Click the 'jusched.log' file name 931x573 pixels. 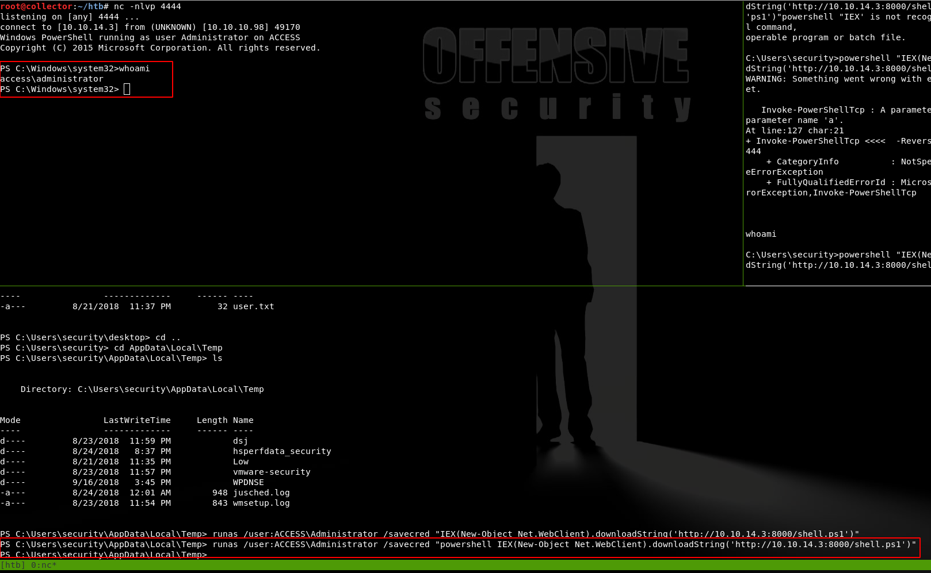point(261,493)
